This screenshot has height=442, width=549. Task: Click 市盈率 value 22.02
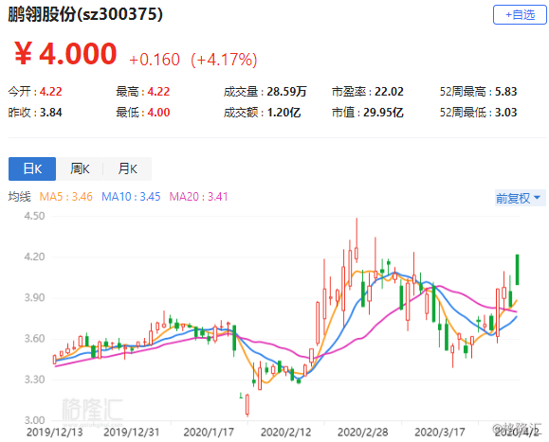point(389,92)
